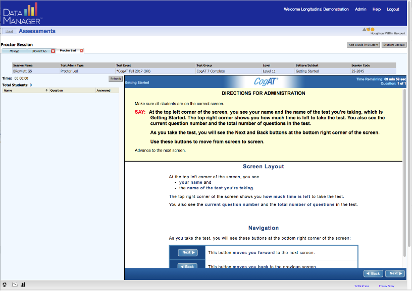Click the *CogAT Fall 2017 (BR) cell
This screenshot has height=292, width=413.
[134, 71]
